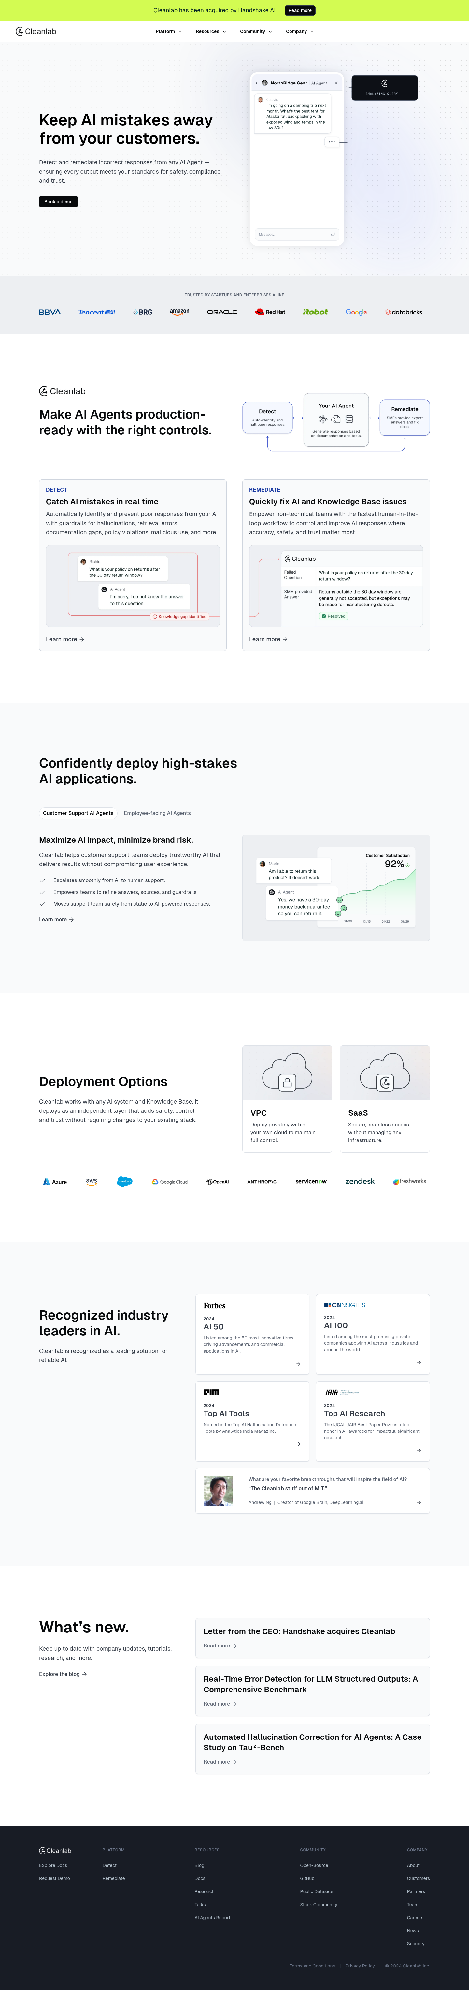This screenshot has width=469, height=1990.
Task: Click the Cleanlab logo in the header
Action: [x=36, y=32]
